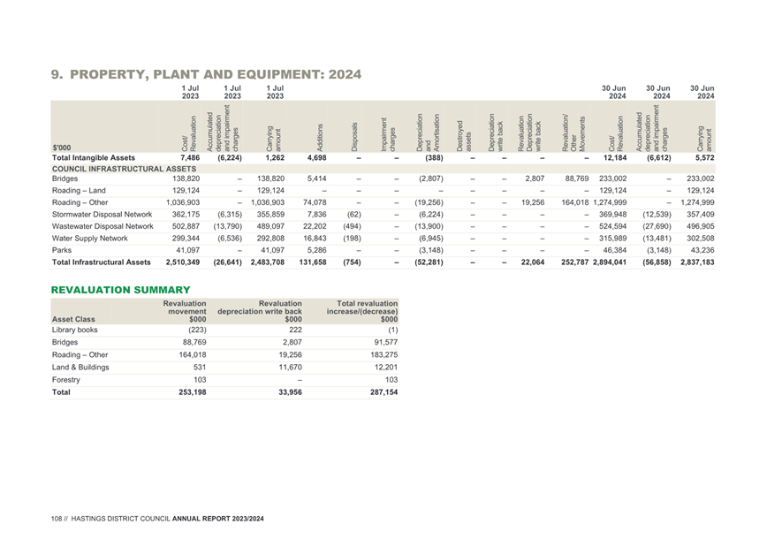Click the Stormwater closing carrying amount 357,409

[x=701, y=215]
